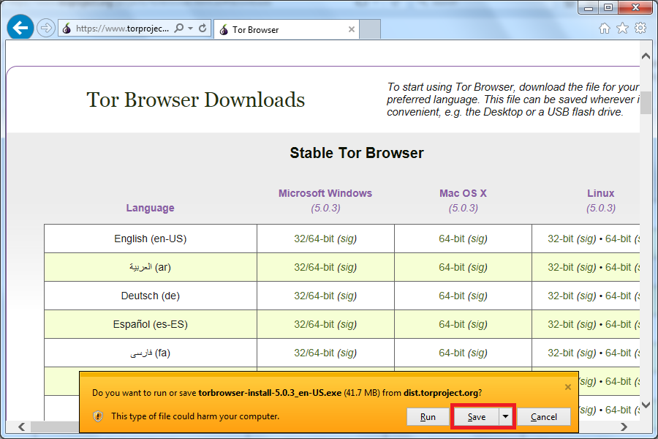Click the Tor onion icon in address bar

tap(67, 29)
